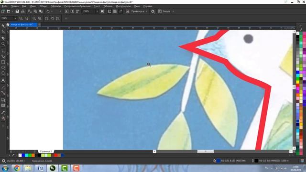Select the Страница 1 page tab

(46, 151)
